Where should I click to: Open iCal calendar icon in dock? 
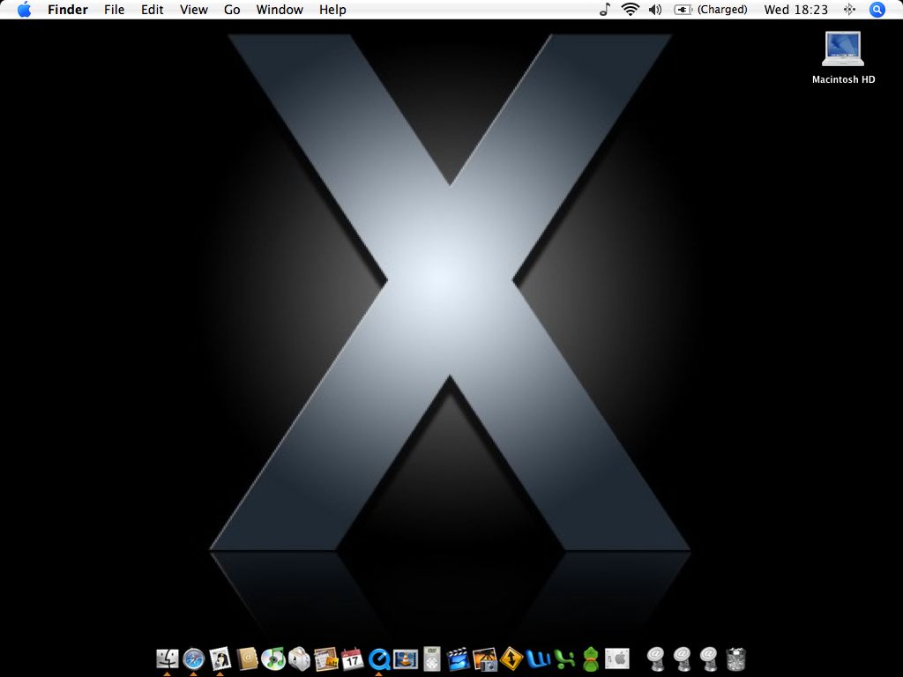pos(353,658)
